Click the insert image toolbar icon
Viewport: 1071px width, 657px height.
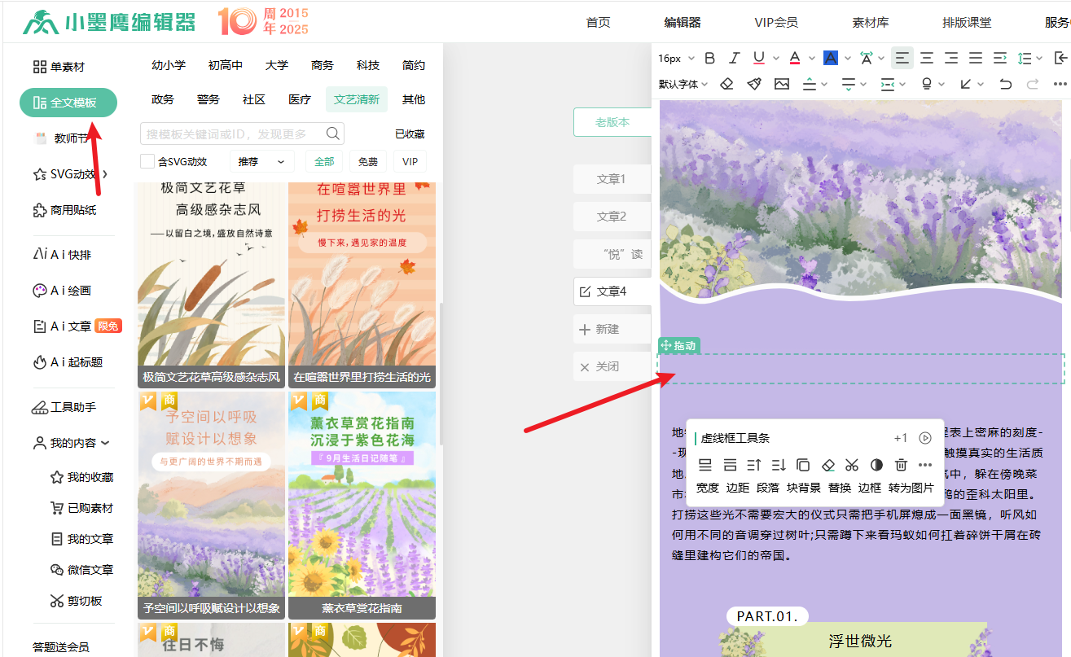coord(782,84)
